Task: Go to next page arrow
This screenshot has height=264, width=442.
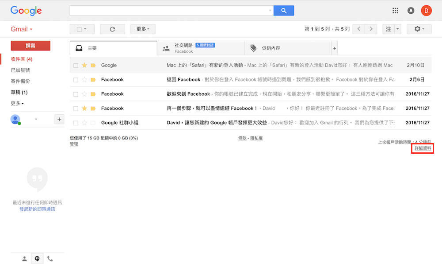Action: click(x=371, y=29)
